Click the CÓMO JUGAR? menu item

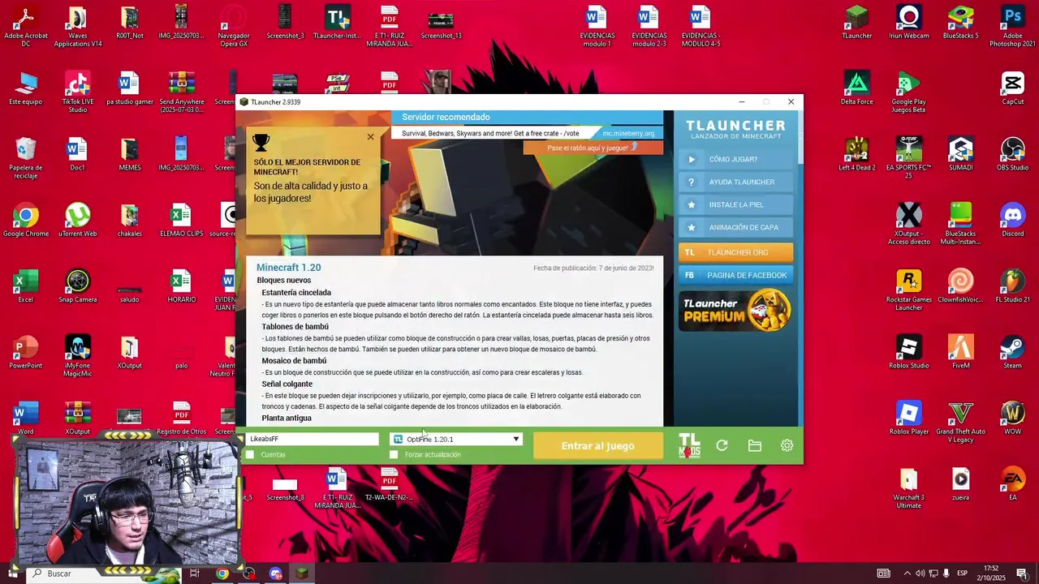point(735,159)
